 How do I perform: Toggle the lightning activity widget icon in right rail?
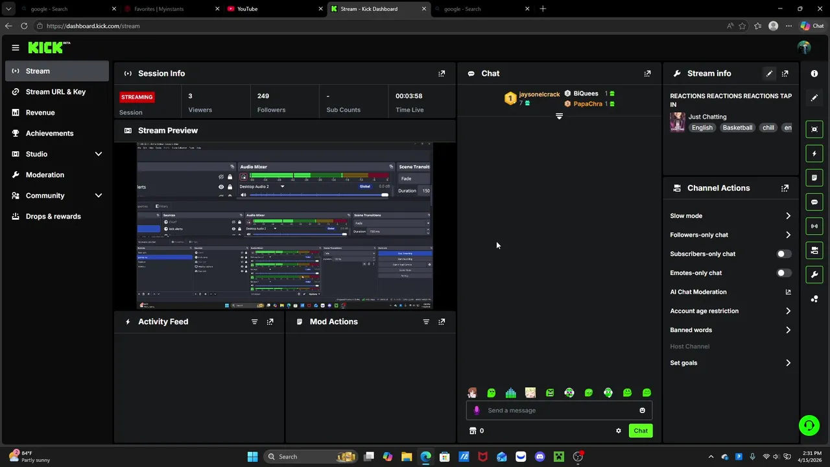(814, 154)
